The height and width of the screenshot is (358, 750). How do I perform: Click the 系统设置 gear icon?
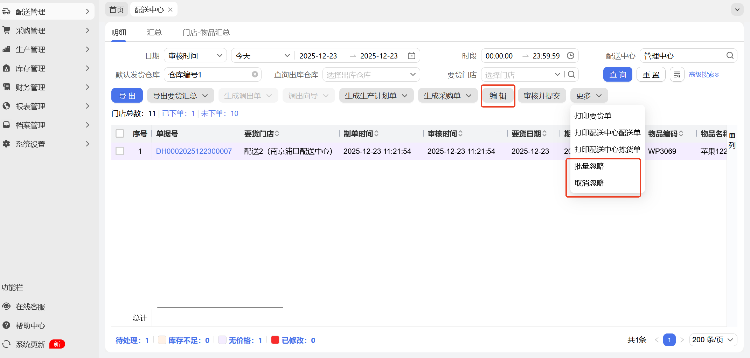(6, 144)
